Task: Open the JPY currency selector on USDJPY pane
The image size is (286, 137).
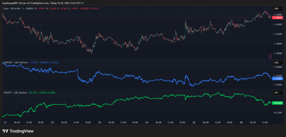Action: click(276, 93)
